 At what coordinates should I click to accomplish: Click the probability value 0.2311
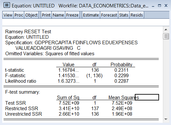(121, 70)
